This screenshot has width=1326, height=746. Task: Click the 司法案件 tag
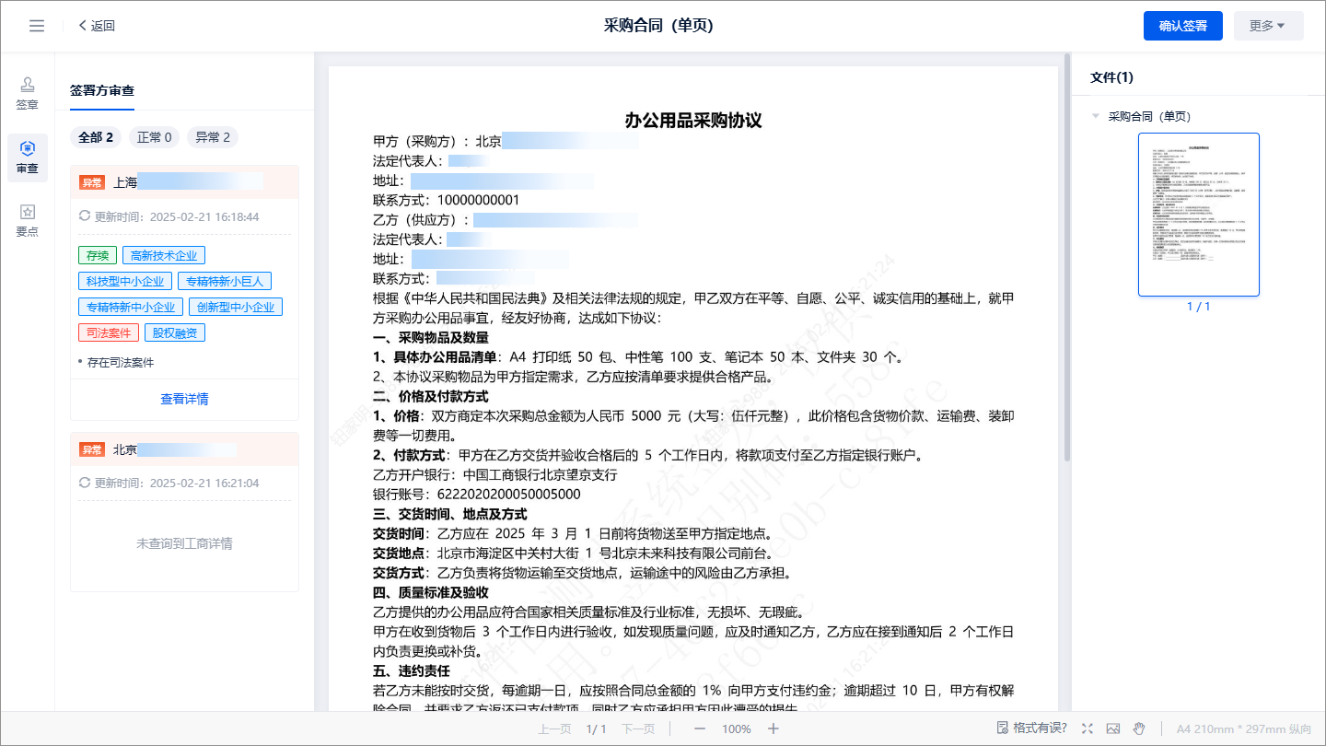coord(109,332)
